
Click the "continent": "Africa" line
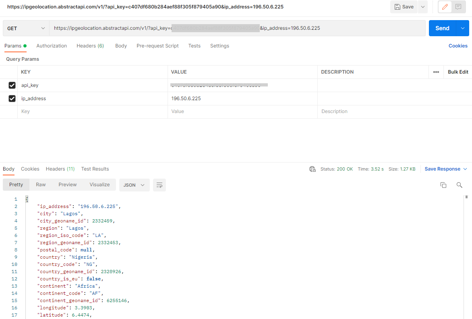69,286
